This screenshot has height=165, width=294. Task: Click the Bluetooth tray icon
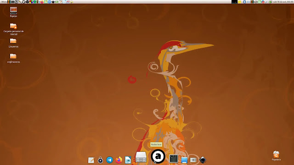(x=244, y=2)
